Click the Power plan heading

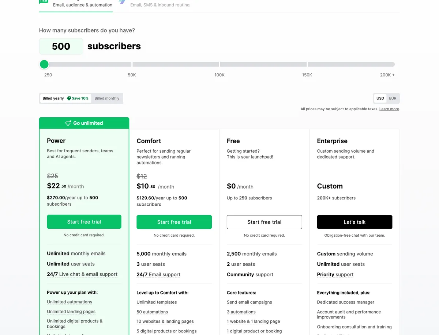tap(56, 141)
